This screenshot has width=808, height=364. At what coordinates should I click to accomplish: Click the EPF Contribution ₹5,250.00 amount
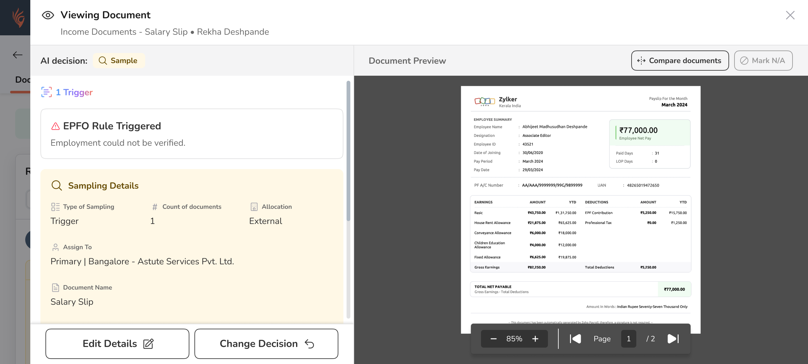pos(648,213)
